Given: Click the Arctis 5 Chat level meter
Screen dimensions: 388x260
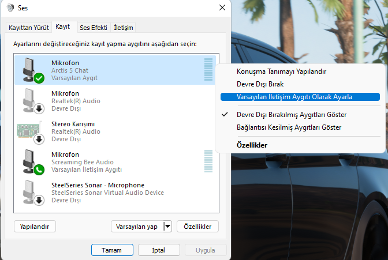Looking at the screenshot, I should tap(208, 69).
